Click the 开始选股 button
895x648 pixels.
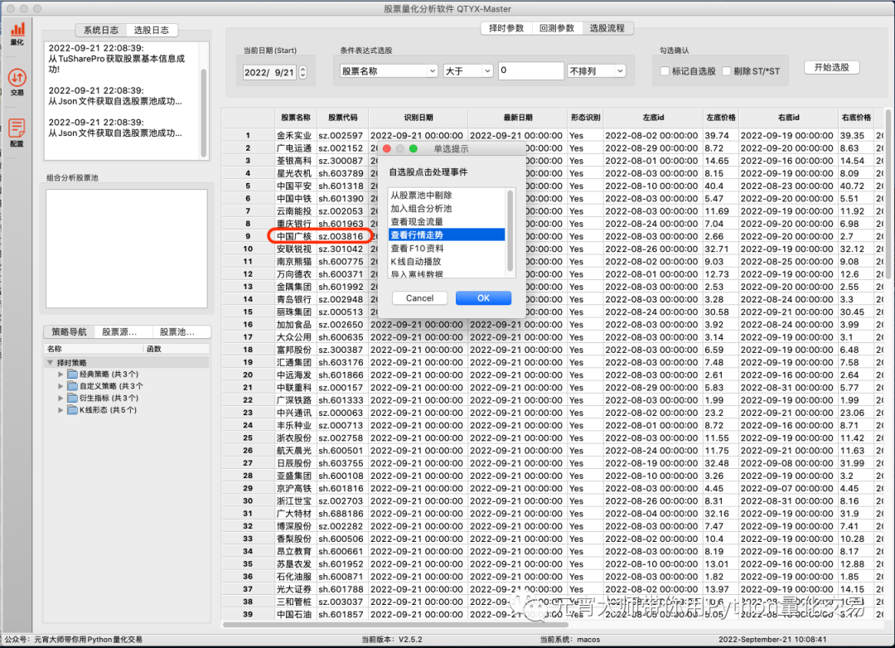click(832, 67)
